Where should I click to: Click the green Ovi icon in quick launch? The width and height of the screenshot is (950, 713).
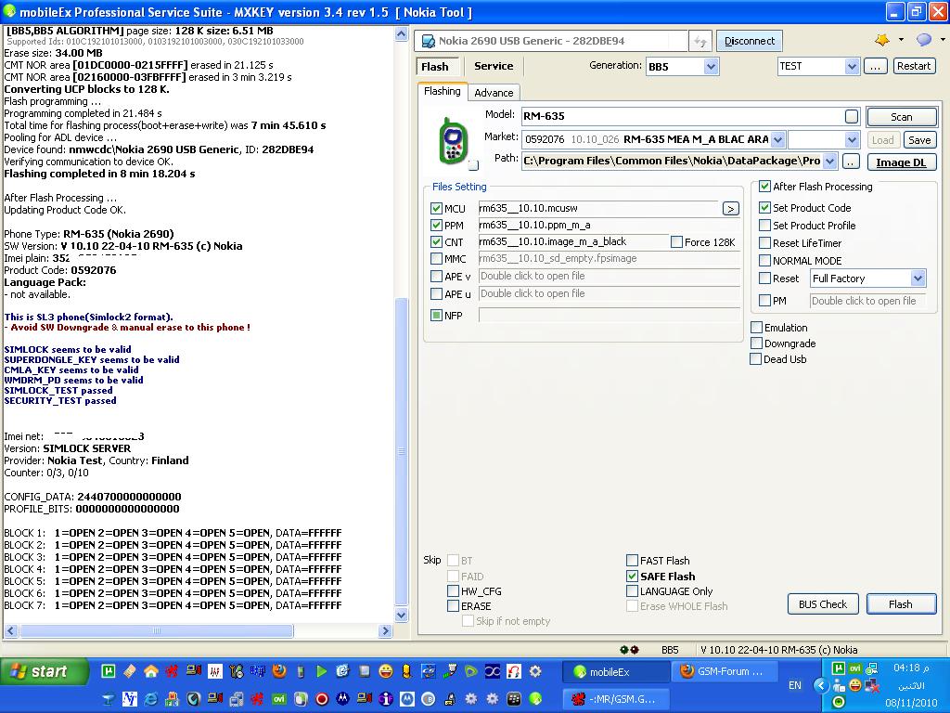278,699
